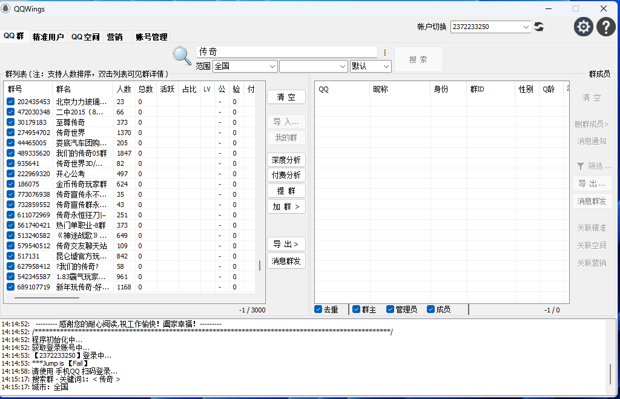
Task: Click the 付费分析 button
Action: (x=286, y=175)
